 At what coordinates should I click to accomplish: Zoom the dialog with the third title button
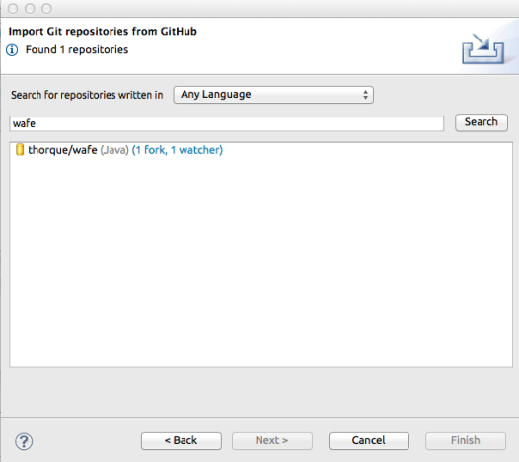(x=46, y=8)
